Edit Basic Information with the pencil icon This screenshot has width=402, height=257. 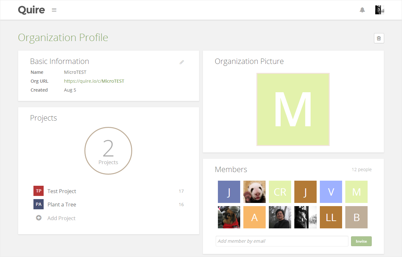coord(182,62)
